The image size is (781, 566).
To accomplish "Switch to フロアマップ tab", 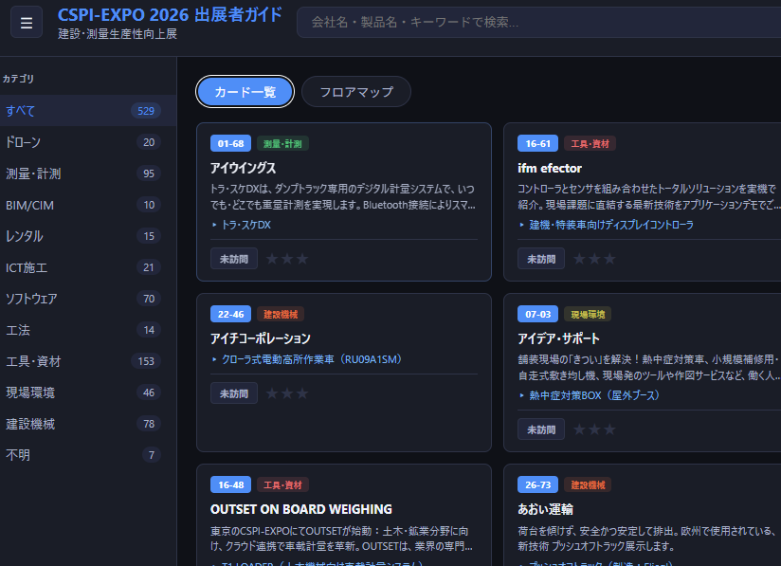I will pyautogui.click(x=356, y=92).
